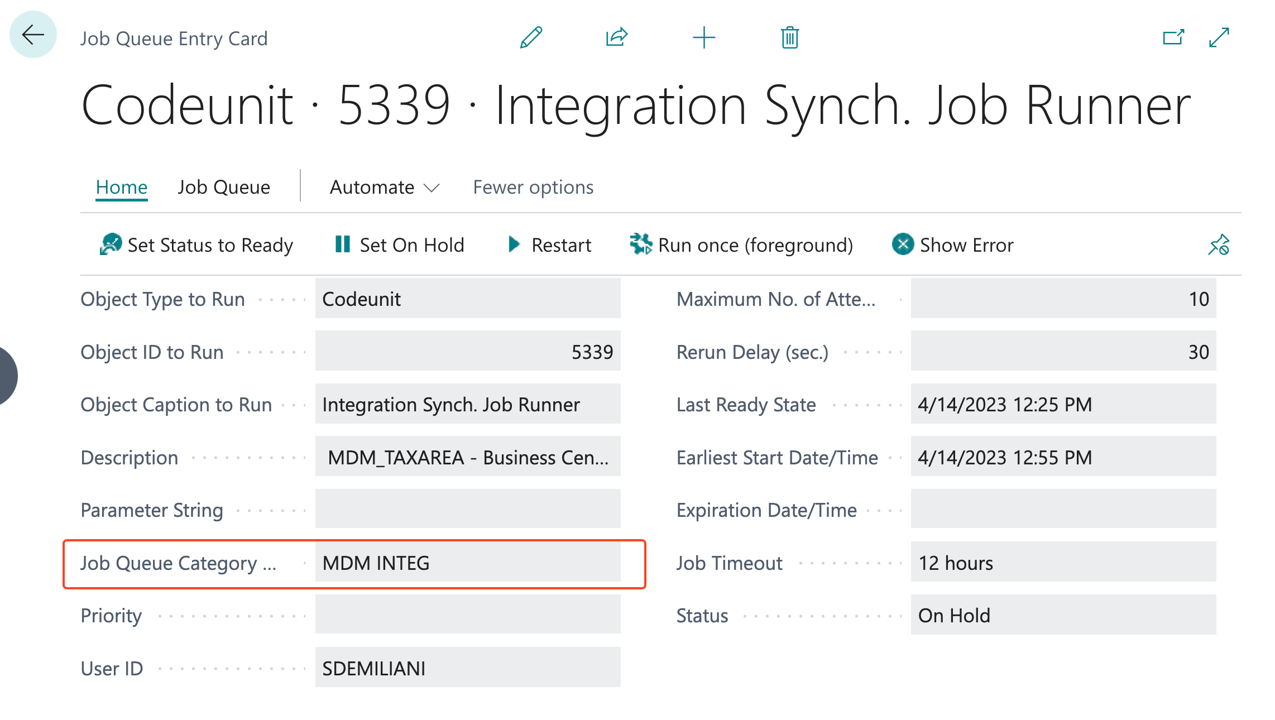The width and height of the screenshot is (1275, 720).
Task: Click the Job Queue Category Code field
Action: click(468, 563)
